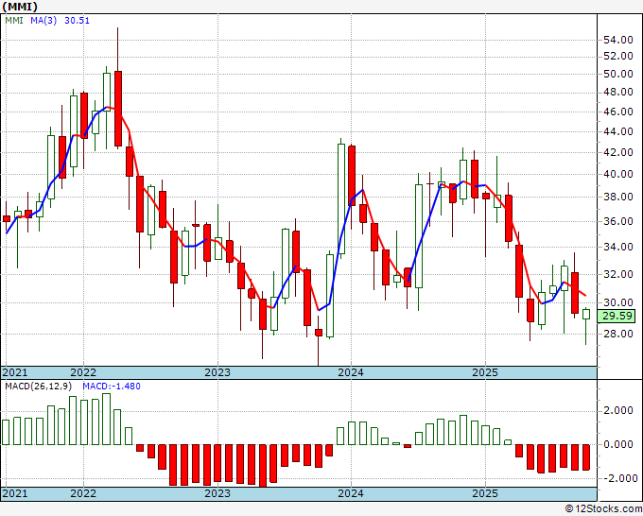Click the 32.00 price axis label

pyautogui.click(x=618, y=274)
